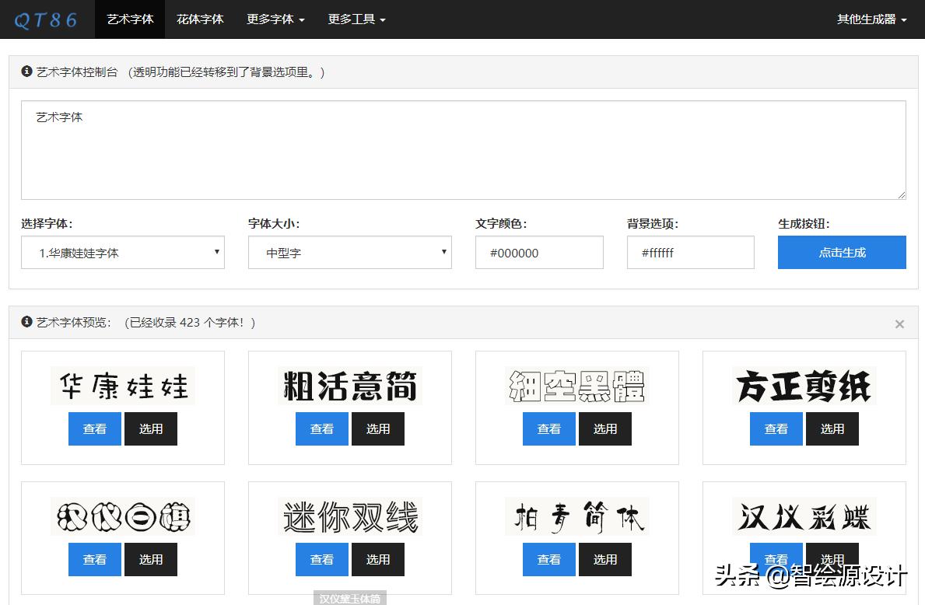Open the 更多工具 dropdown menu

(356, 19)
